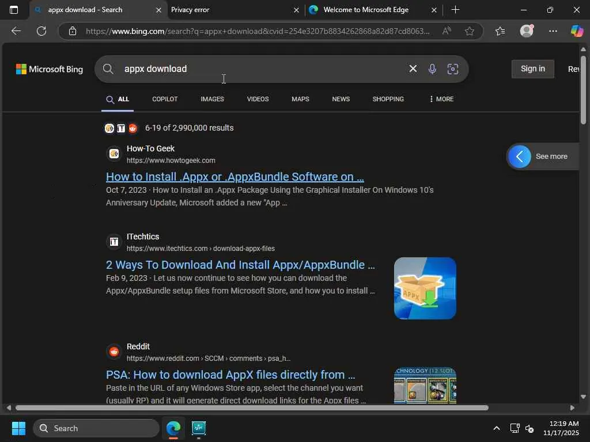590x442 pixels.
Task: Click the magnifier icon in Bing search box
Action: click(x=108, y=69)
